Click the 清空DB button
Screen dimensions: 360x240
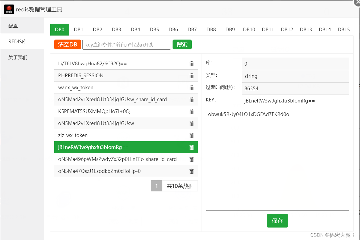(x=68, y=45)
